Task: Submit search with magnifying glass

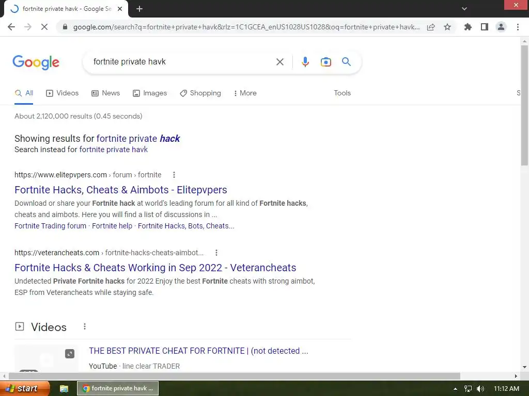Action: click(x=346, y=62)
